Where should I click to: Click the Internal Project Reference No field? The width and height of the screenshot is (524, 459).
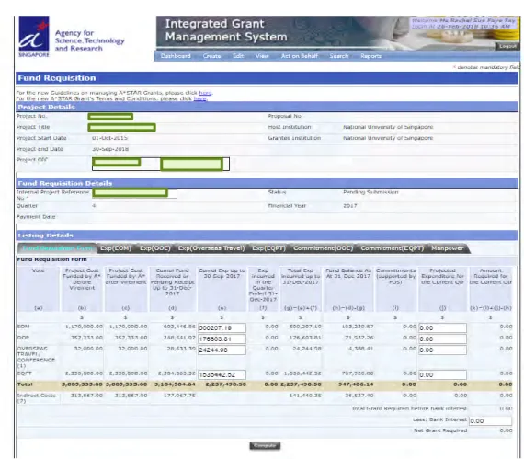coord(134,193)
